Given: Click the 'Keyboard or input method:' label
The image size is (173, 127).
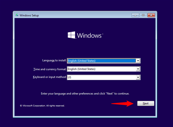Looking at the screenshot, I should [x=50, y=77].
